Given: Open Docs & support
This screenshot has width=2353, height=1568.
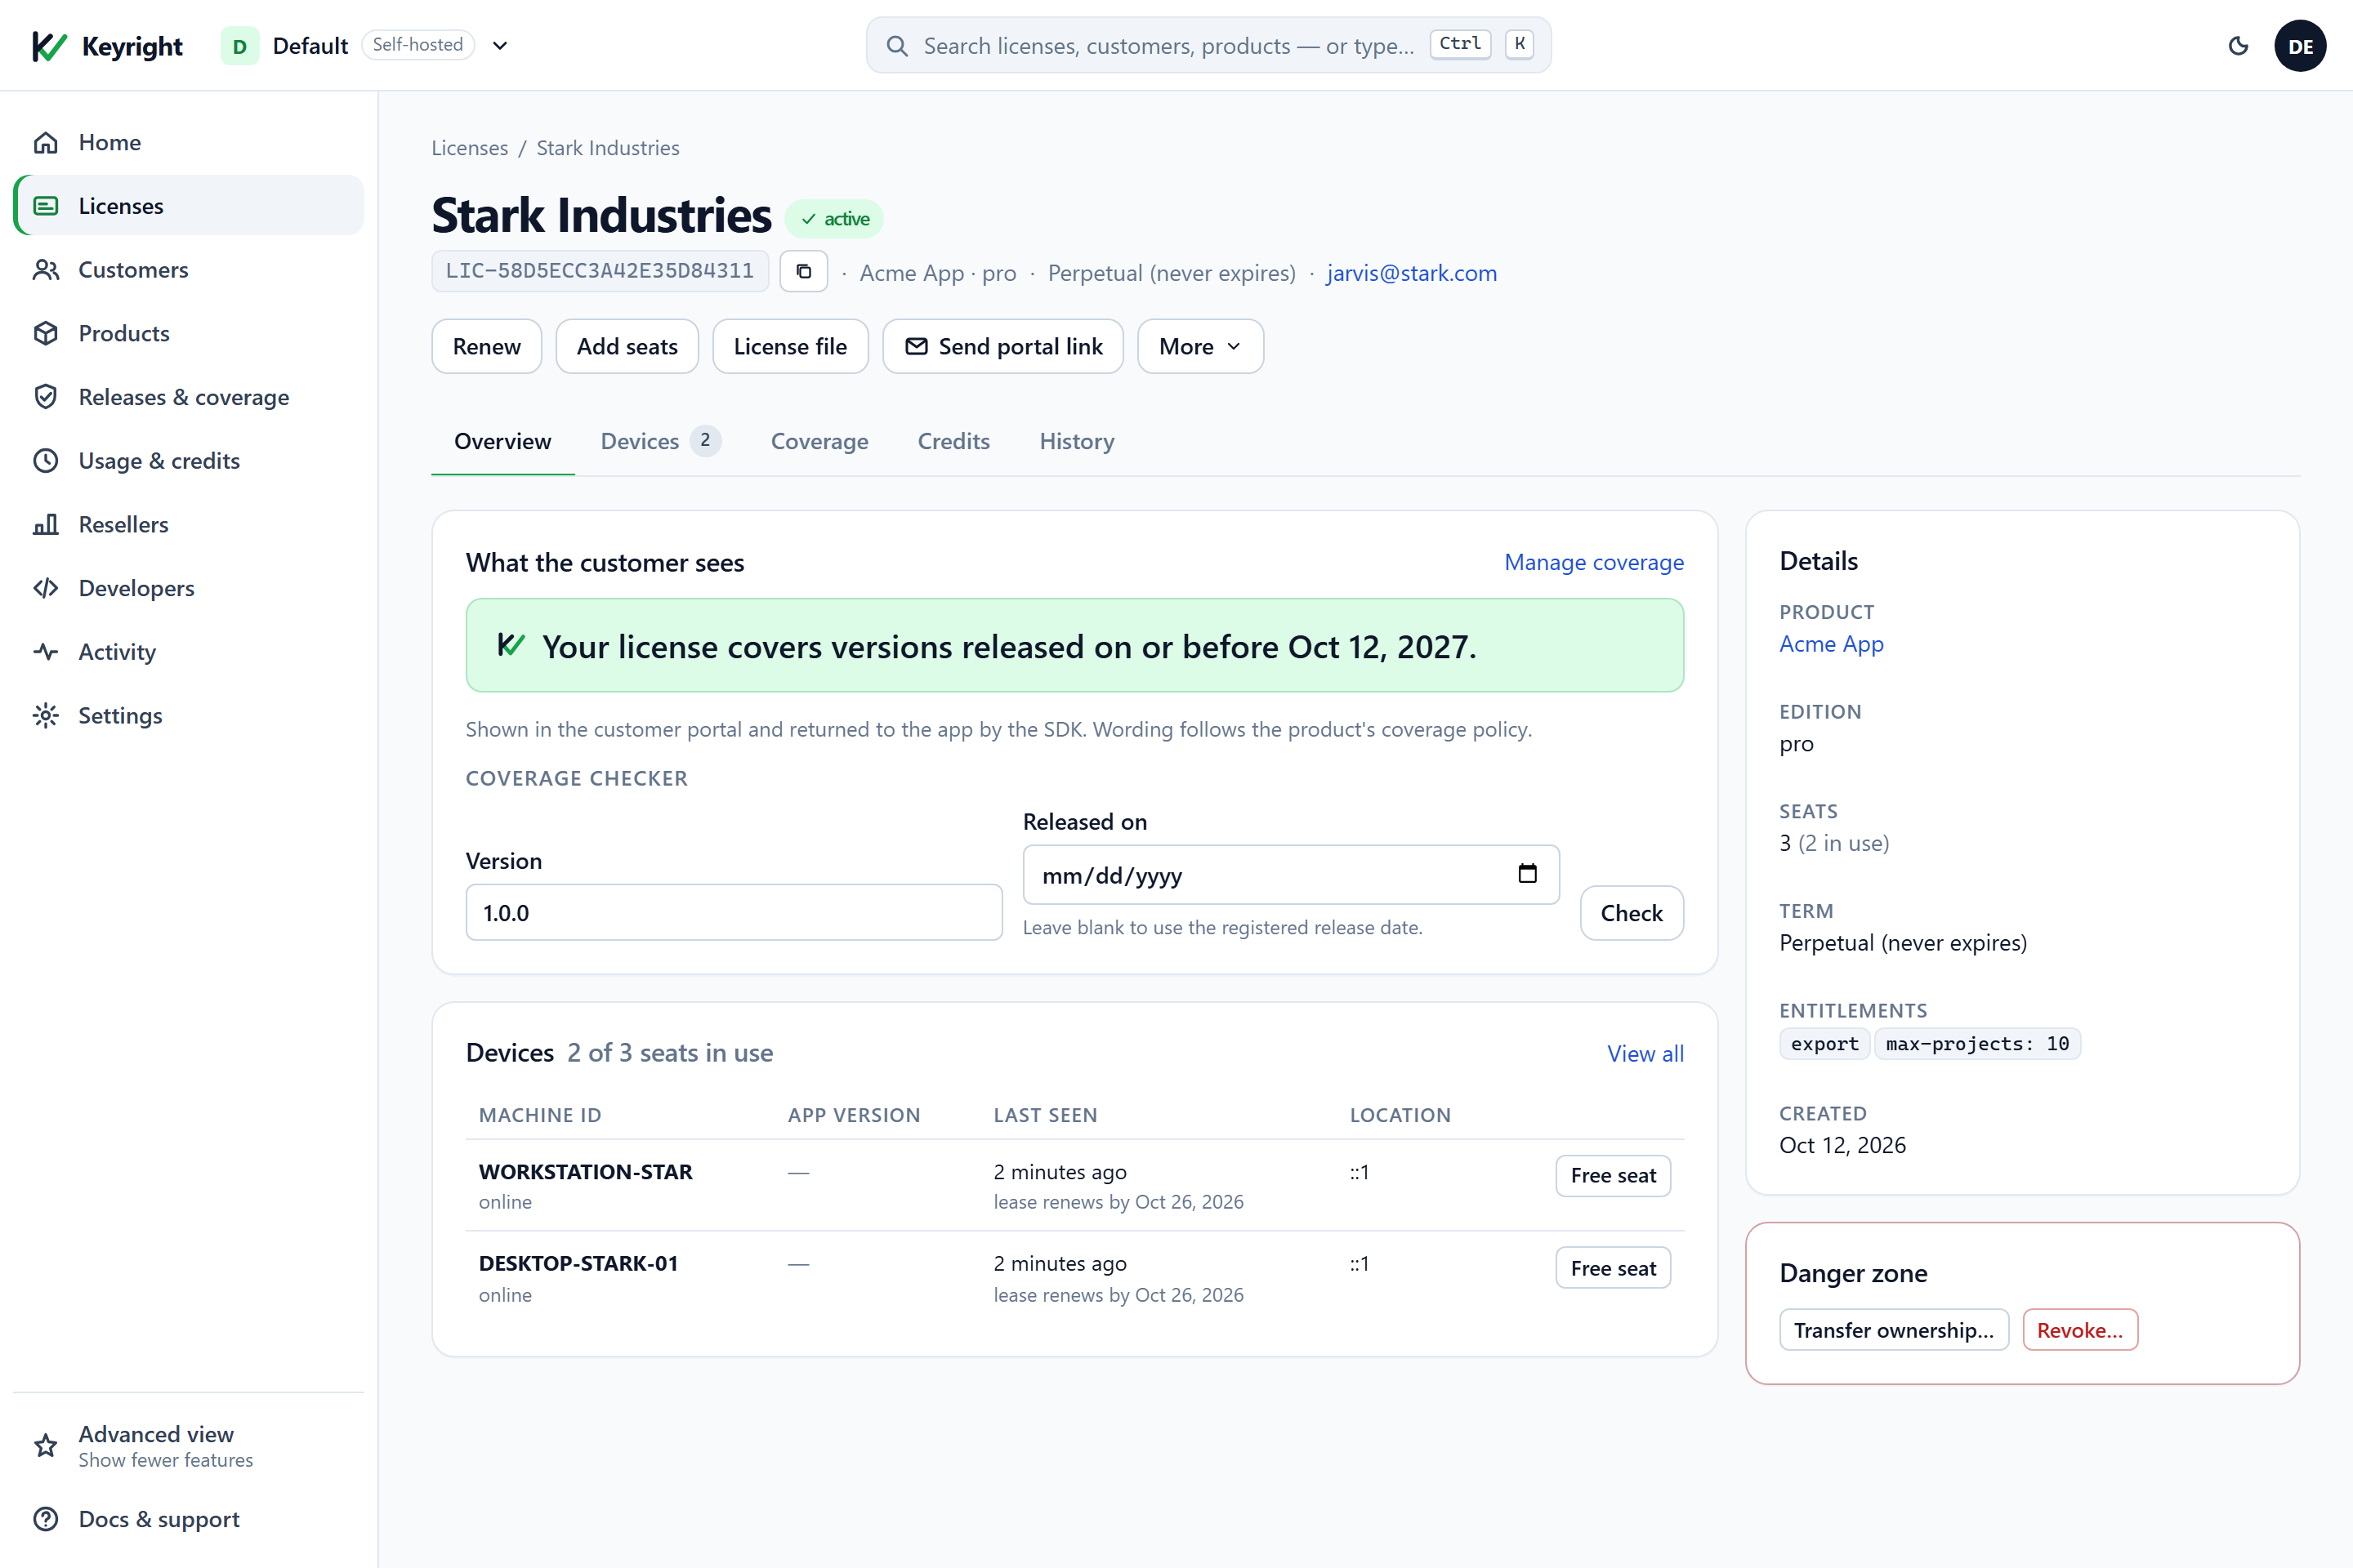Looking at the screenshot, I should 188,1519.
